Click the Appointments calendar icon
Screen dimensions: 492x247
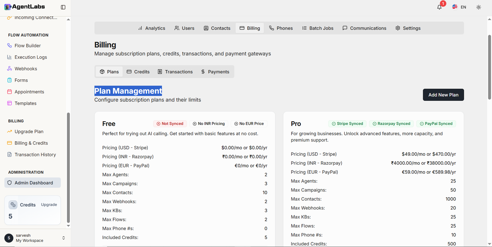(x=10, y=92)
